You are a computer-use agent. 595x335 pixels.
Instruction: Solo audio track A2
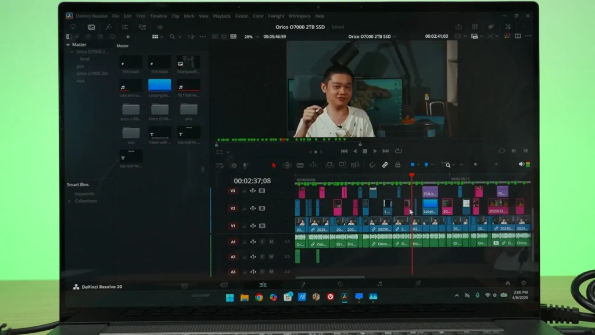[x=262, y=256]
